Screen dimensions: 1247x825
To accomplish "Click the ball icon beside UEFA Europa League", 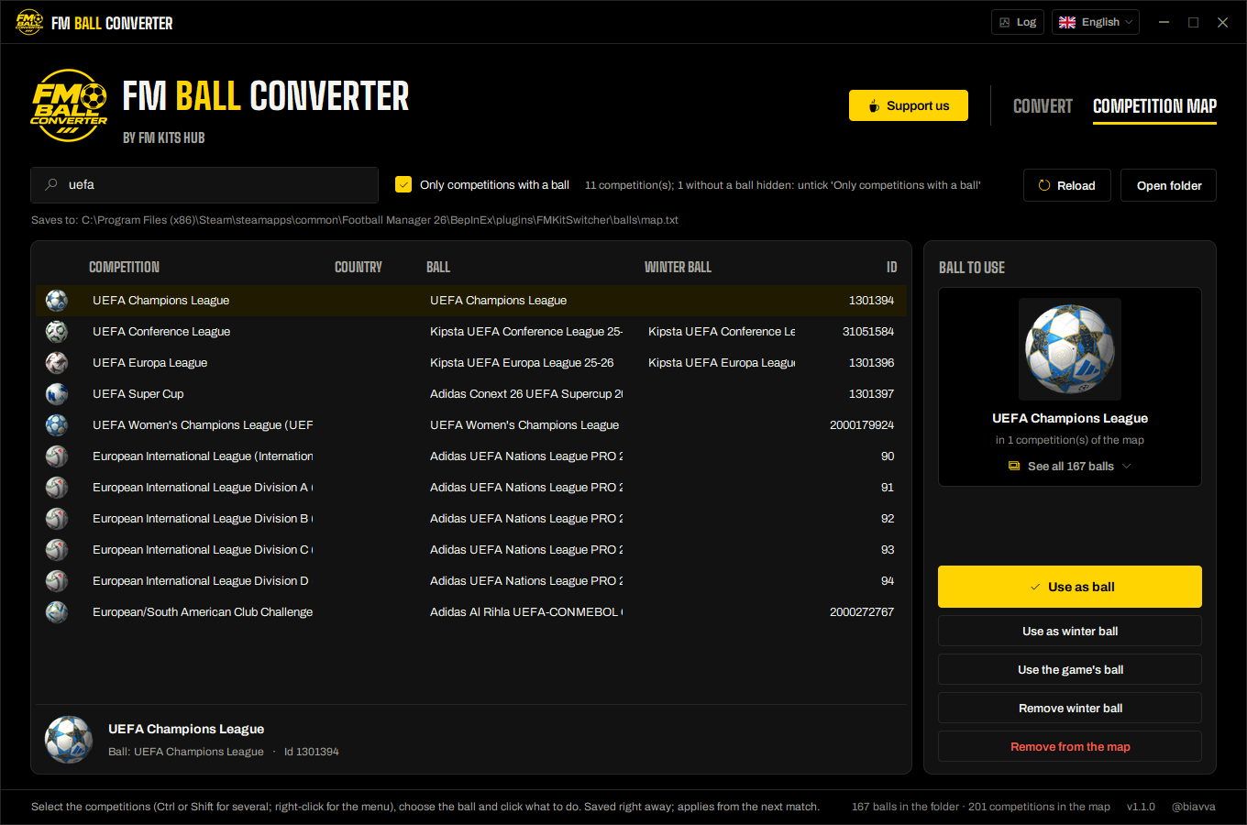I will click(57, 363).
